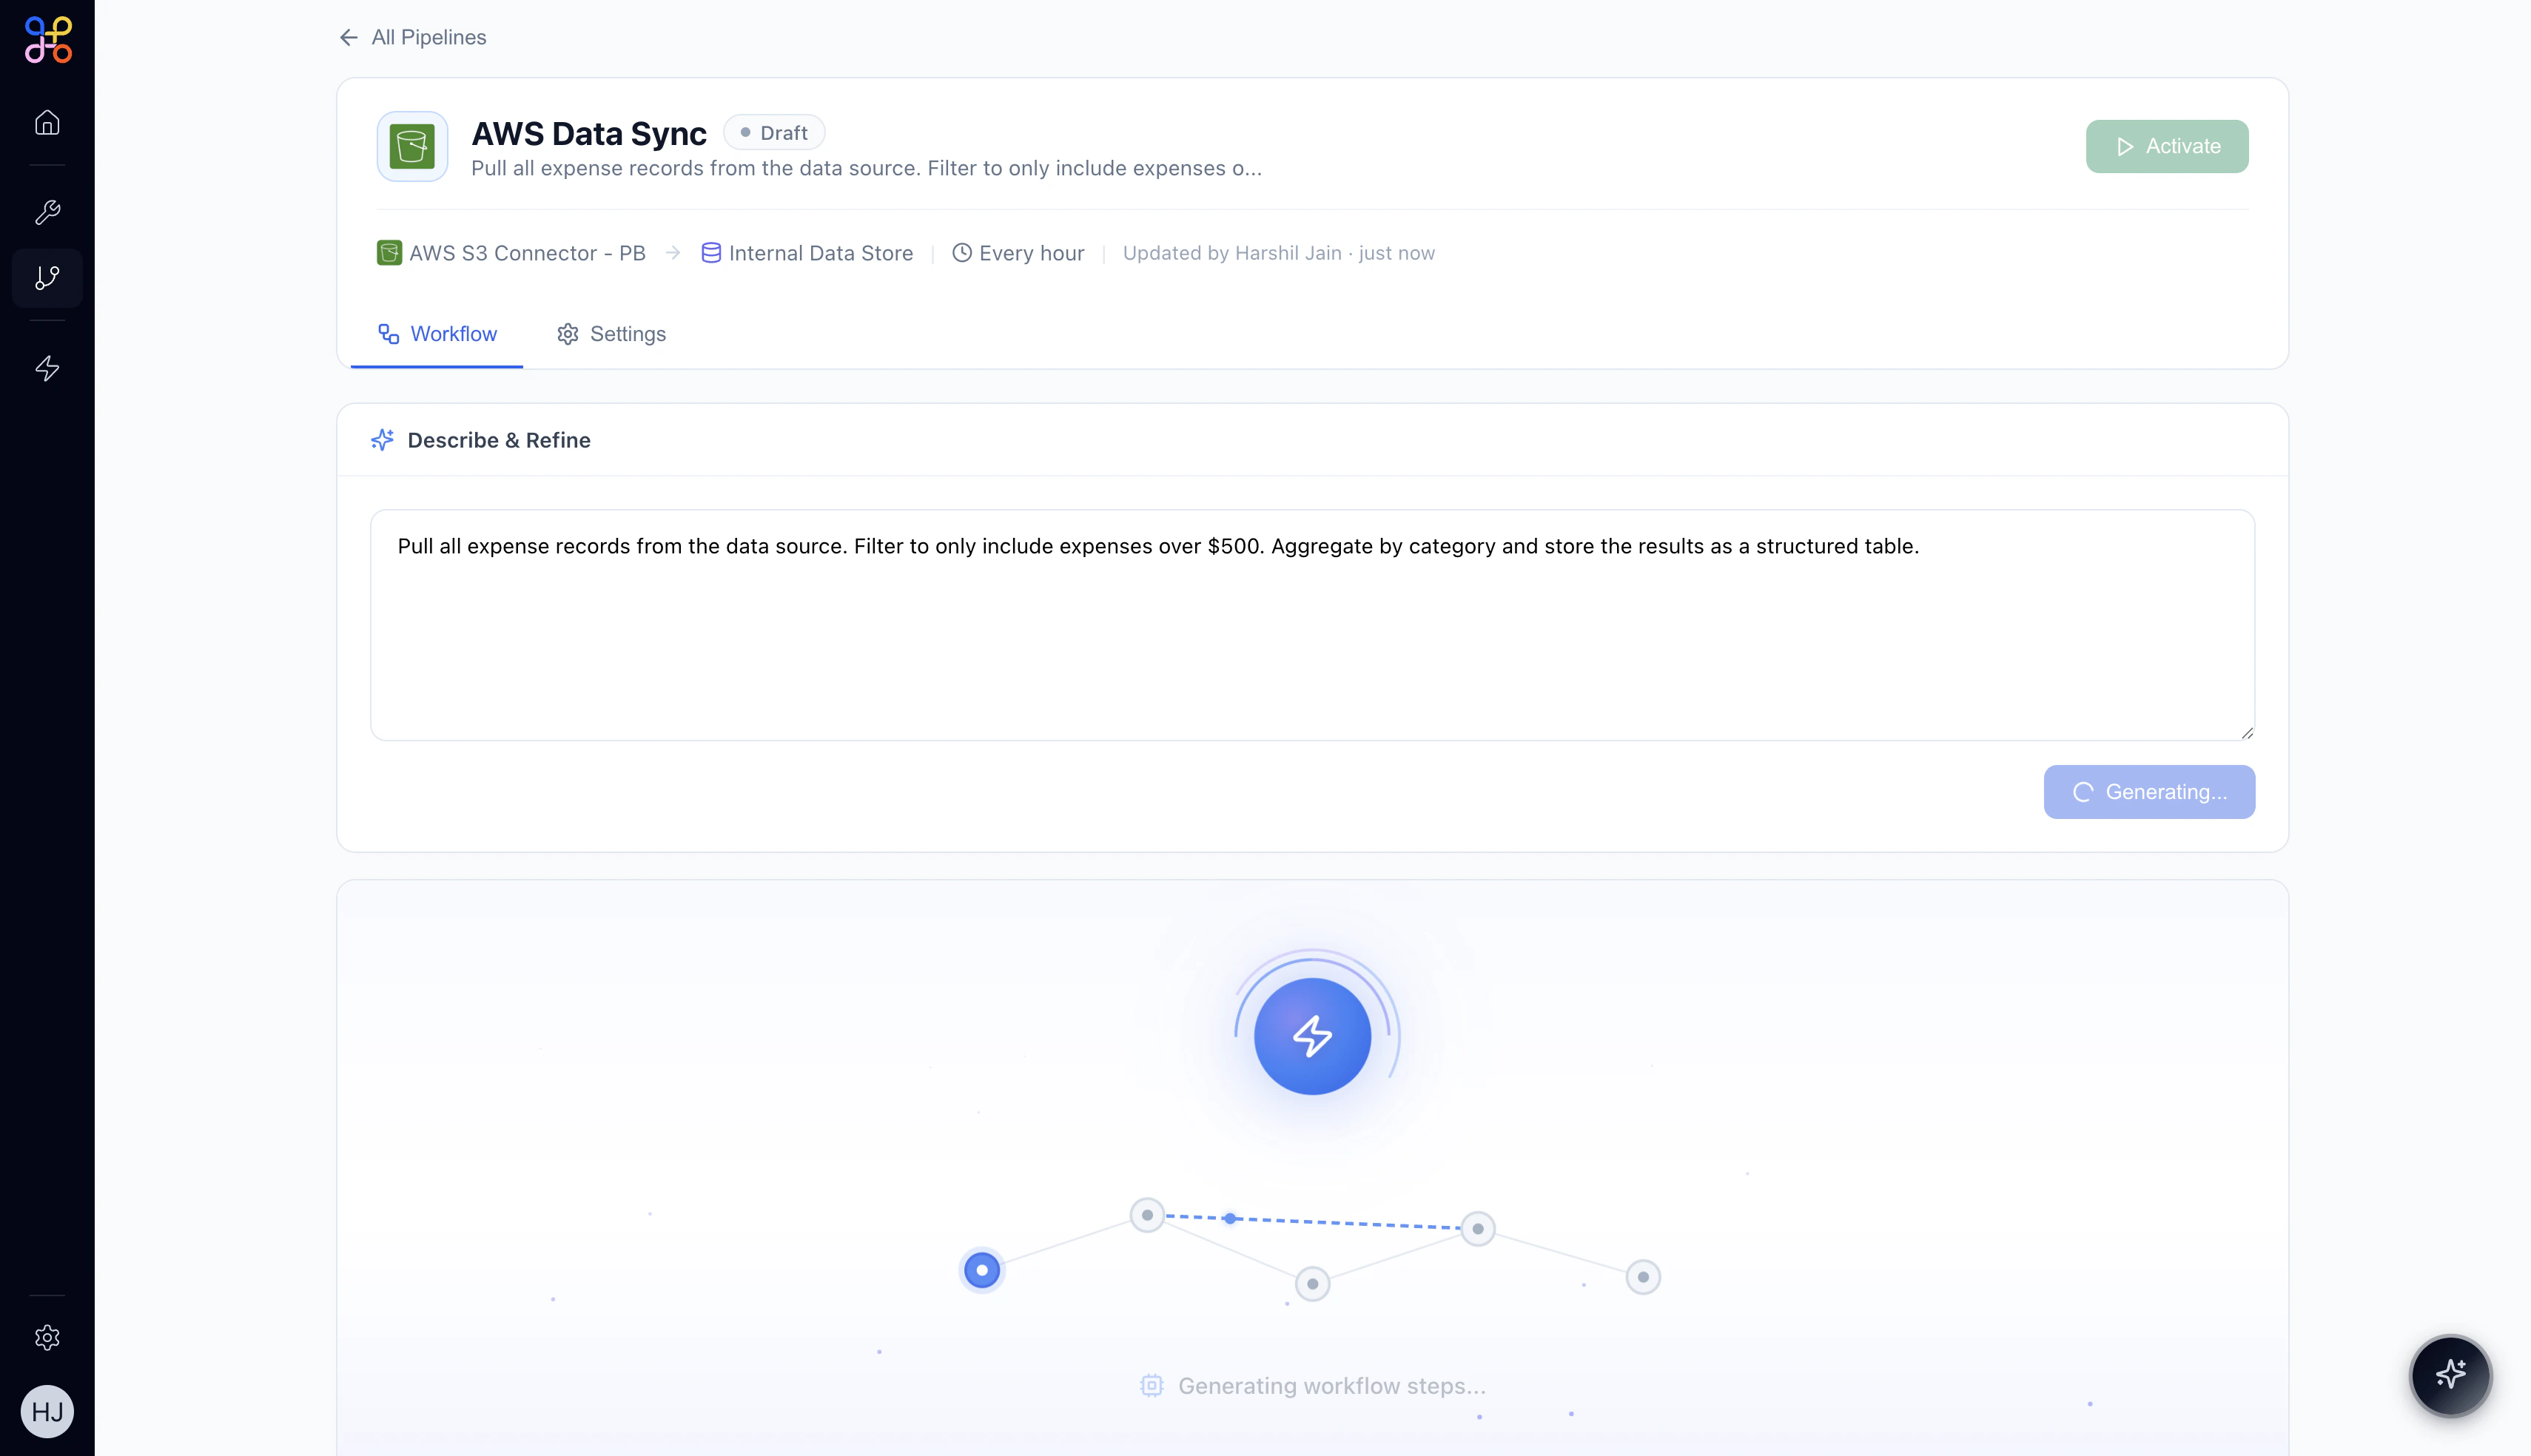Go back to All Pipelines

[413, 37]
